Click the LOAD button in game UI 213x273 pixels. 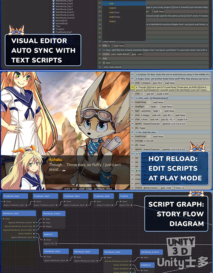pyautogui.click(x=89, y=189)
